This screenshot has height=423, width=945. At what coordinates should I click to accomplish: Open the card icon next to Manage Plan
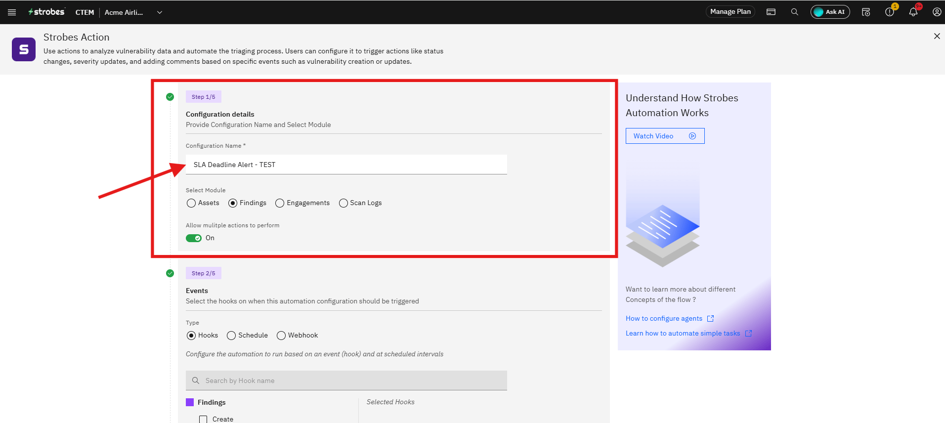771,12
